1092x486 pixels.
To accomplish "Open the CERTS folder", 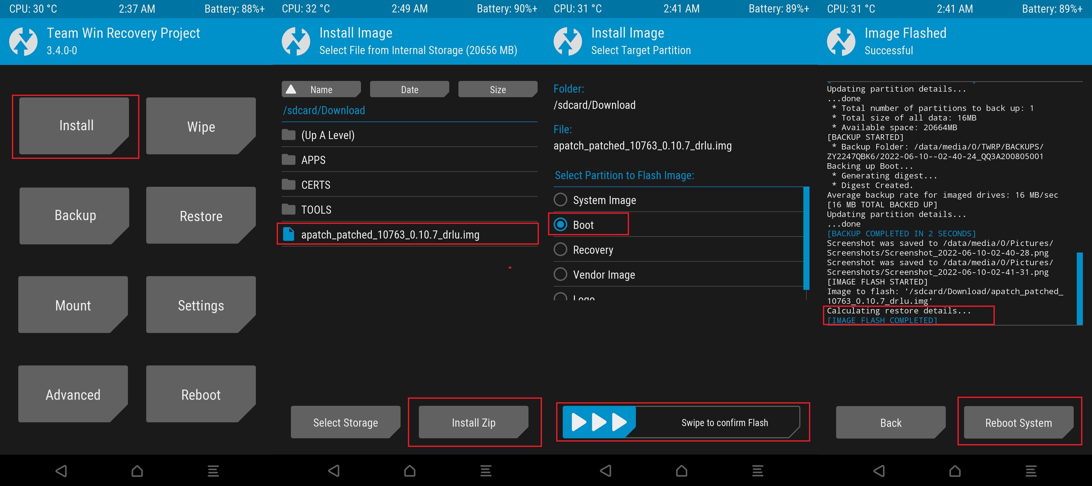I will pyautogui.click(x=409, y=185).
